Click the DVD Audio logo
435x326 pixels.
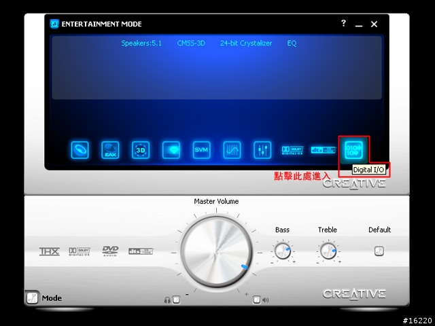point(110,251)
